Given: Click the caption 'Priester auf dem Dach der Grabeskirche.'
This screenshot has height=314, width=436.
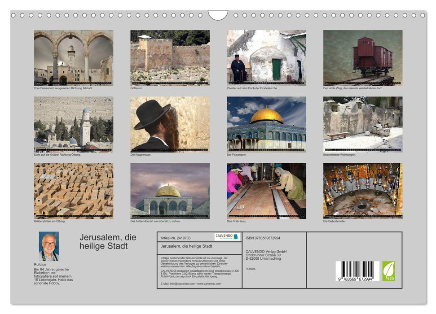Looking at the screenshot, I should [252, 88].
